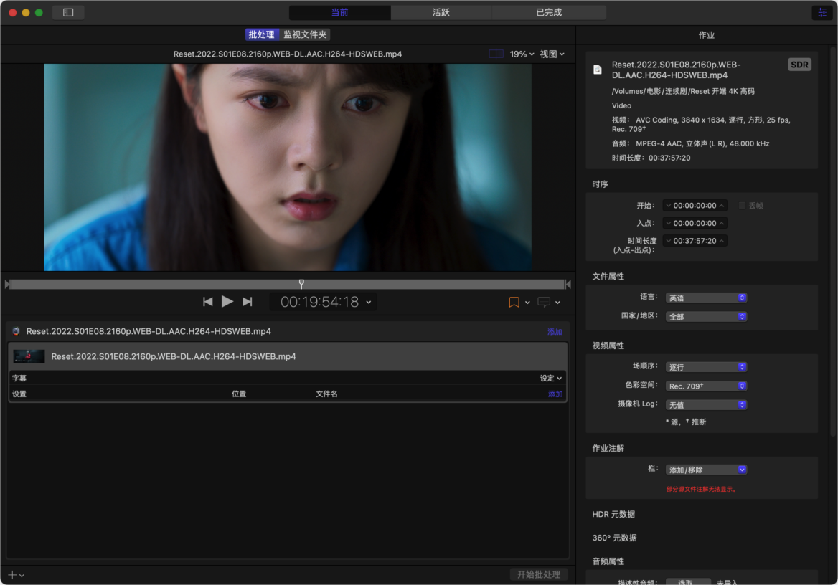
Task: Toggle the comparison split-view icon
Action: point(496,54)
